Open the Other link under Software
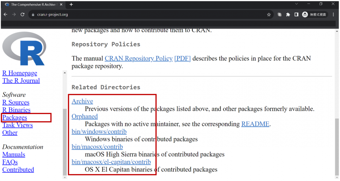The image size is (340, 181). point(10,133)
